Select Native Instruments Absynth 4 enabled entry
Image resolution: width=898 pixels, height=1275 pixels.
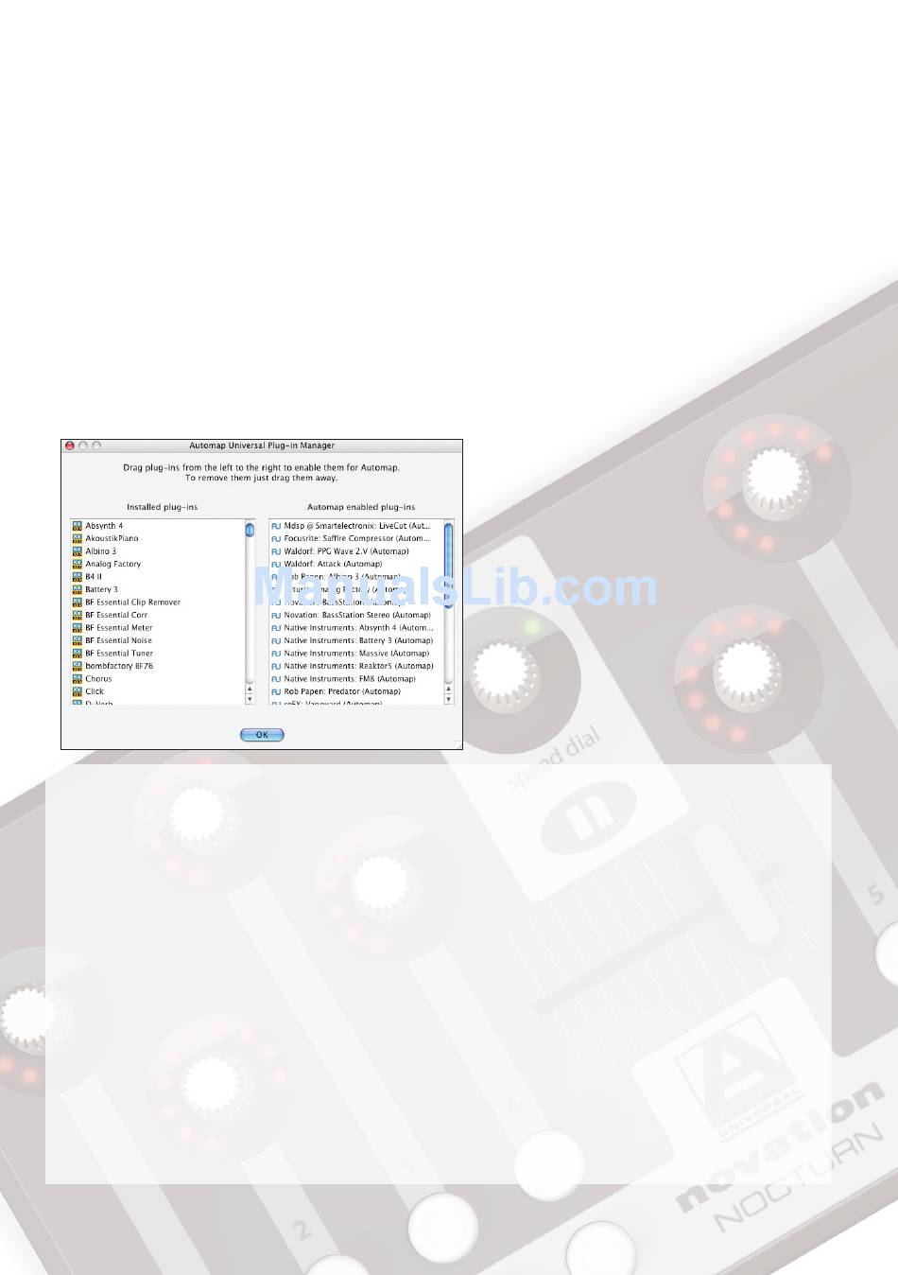pyautogui.click(x=358, y=628)
